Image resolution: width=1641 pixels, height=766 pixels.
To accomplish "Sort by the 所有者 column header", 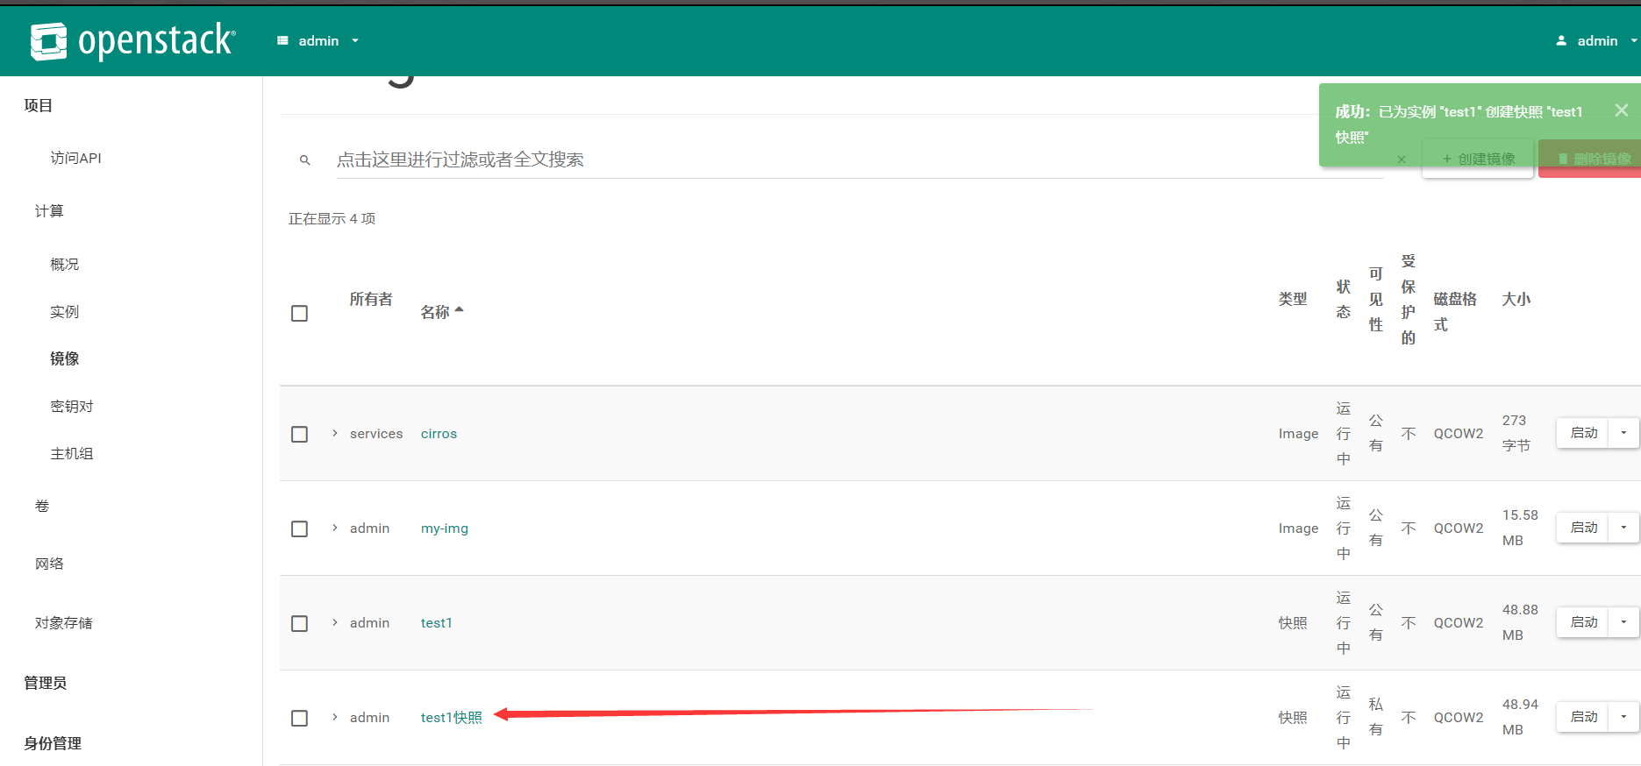I will tap(371, 300).
